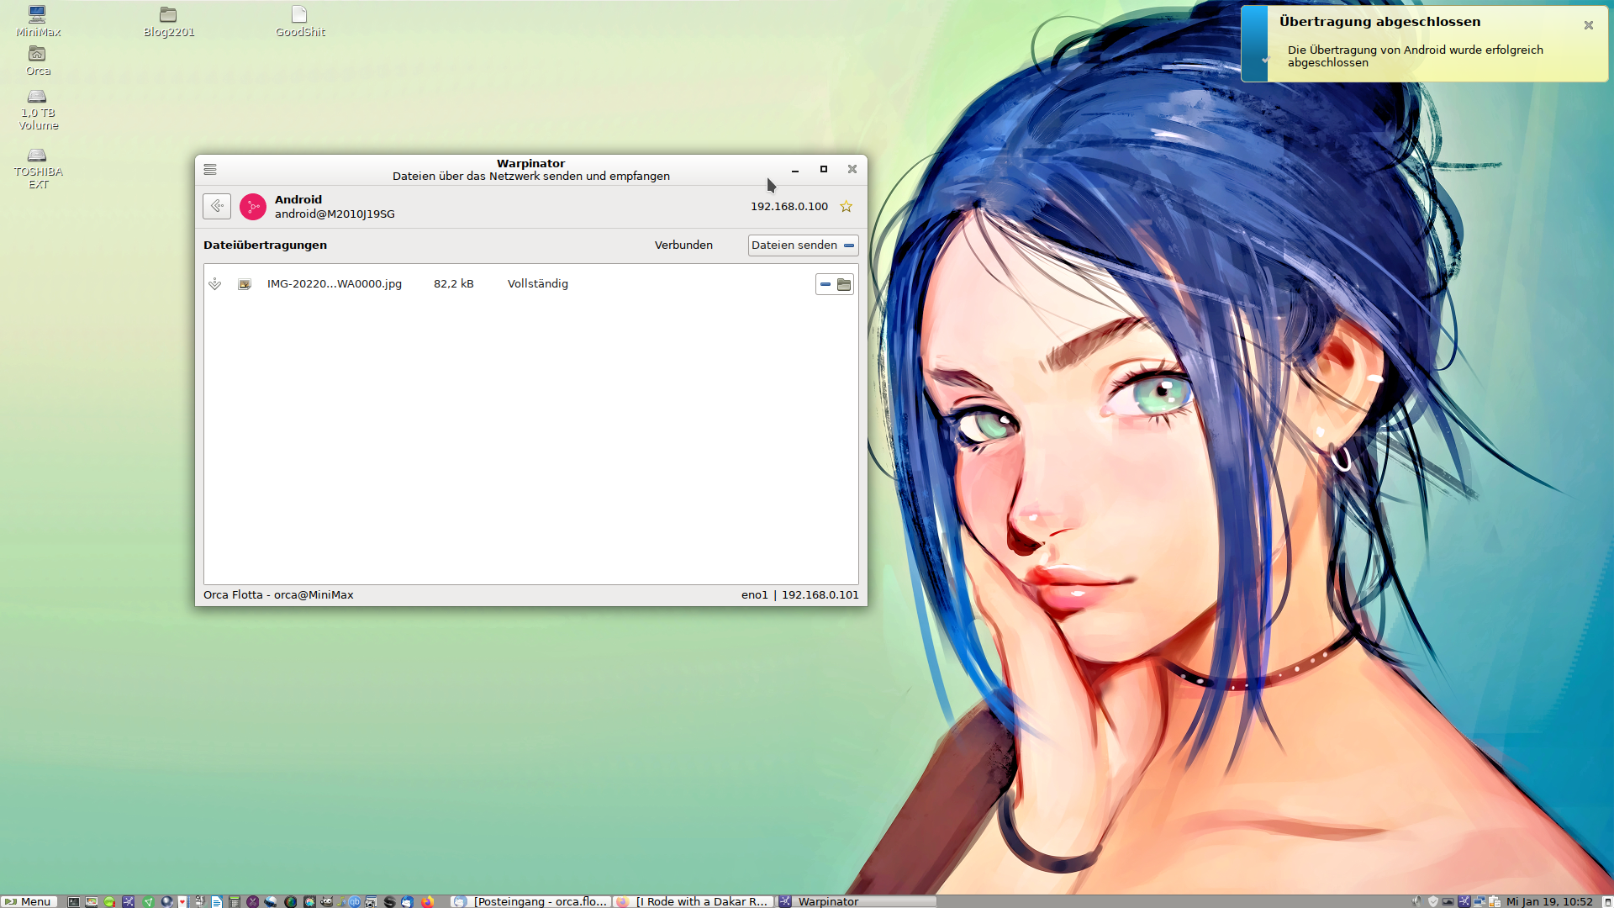
Task: Minimize the Warpinator window
Action: coord(795,170)
